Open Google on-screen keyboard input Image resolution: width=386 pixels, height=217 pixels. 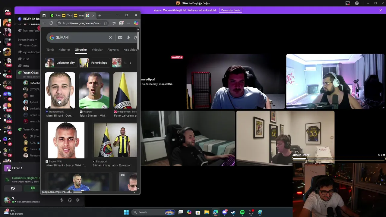click(x=120, y=37)
